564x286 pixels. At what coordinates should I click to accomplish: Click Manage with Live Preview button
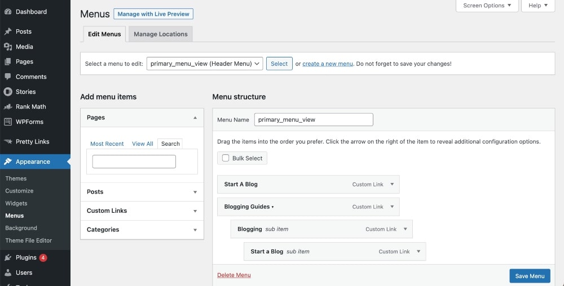coord(153,14)
